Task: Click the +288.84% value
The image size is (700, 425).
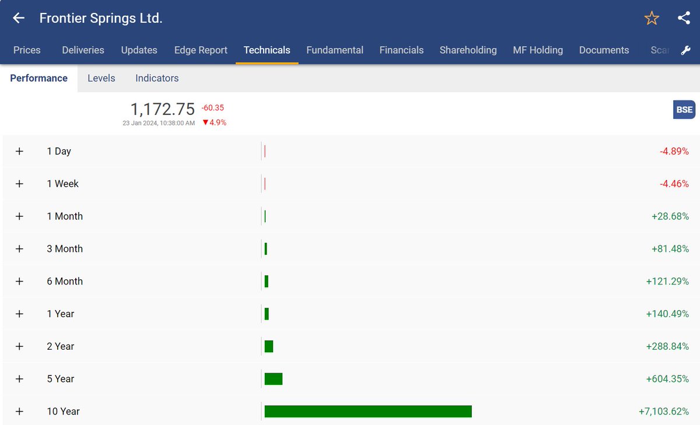Action: click(668, 346)
